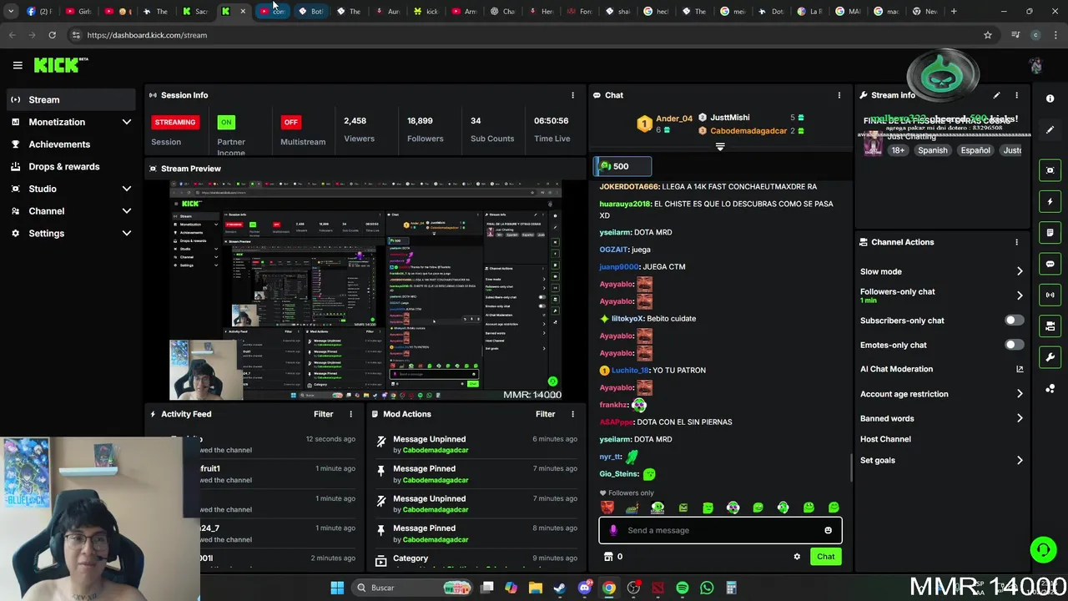Open chat settings gear icon

pos(797,557)
